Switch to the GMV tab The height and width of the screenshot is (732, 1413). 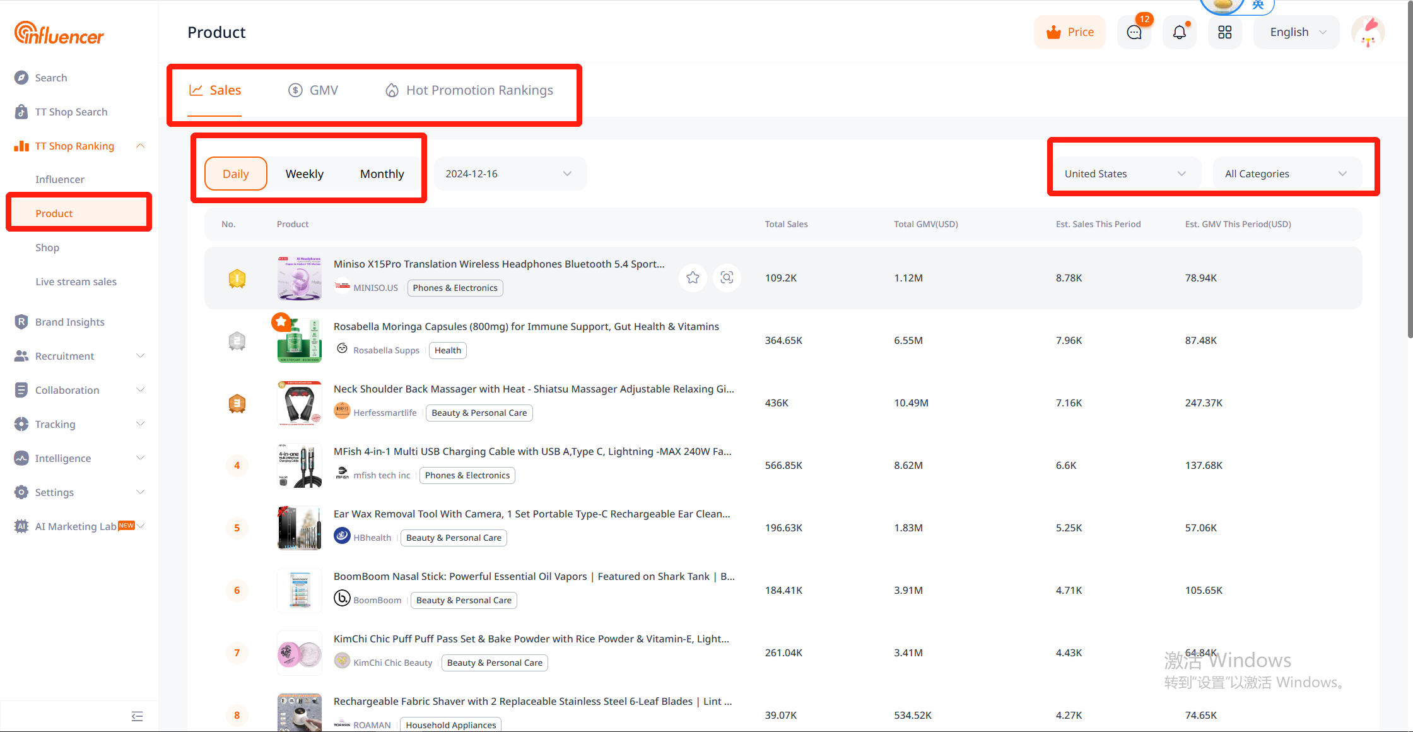point(314,90)
